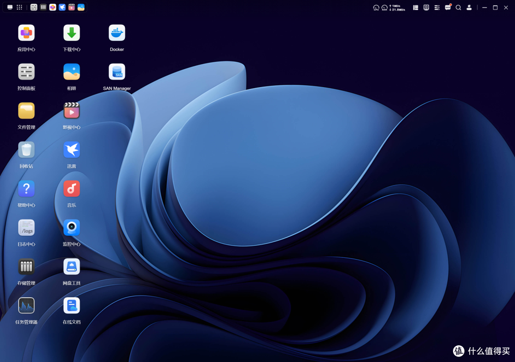Open the all apps grid in dock
Image resolution: width=515 pixels, height=362 pixels.
[20, 7]
